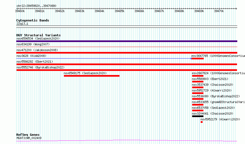This screenshot has width=245, height=144.
Task: Click the 39465k ruler position
Action: point(119,11)
